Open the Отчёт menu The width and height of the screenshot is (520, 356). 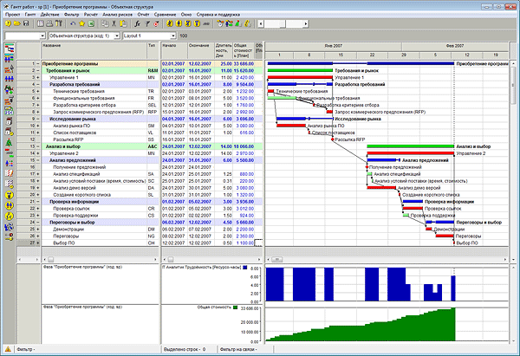tap(143, 15)
